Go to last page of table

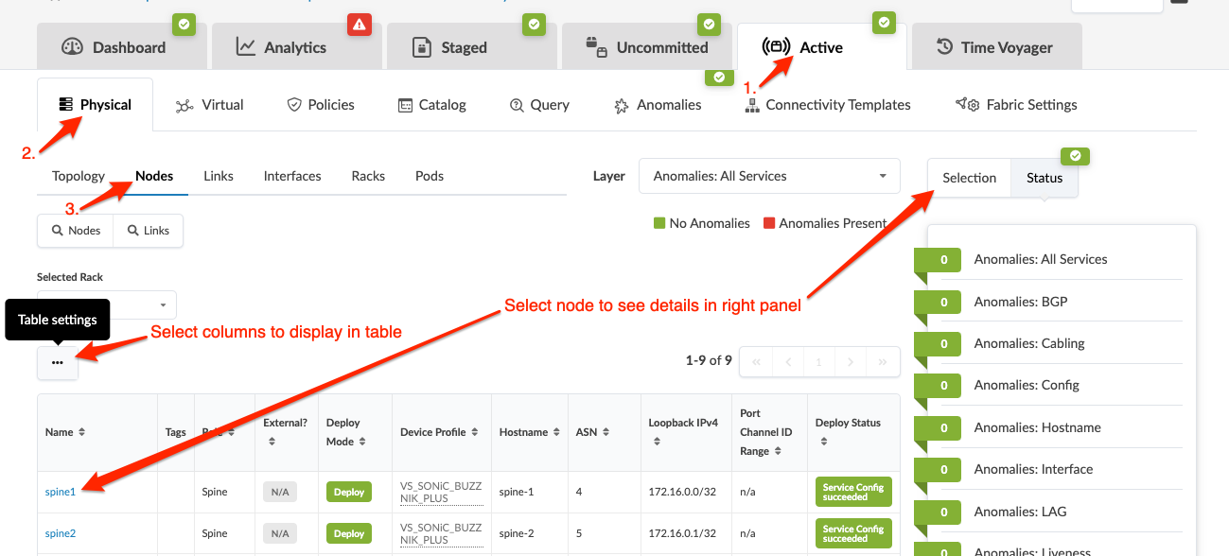(883, 361)
